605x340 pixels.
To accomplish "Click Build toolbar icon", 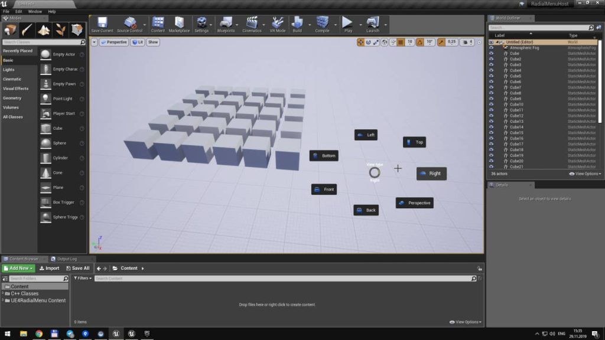I will pyautogui.click(x=297, y=25).
